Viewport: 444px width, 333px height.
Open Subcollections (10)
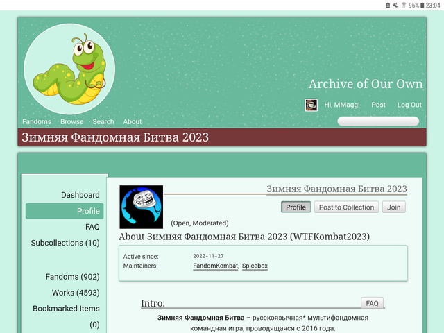click(x=65, y=243)
